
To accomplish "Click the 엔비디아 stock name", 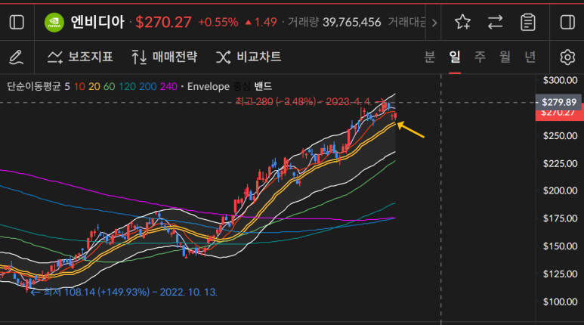I will click(97, 23).
